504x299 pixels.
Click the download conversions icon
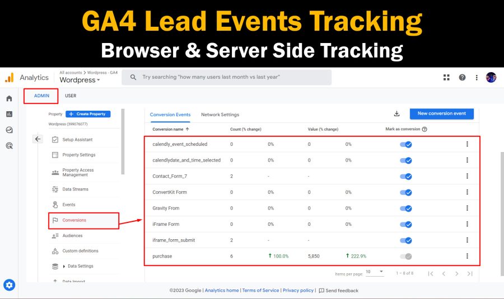tap(396, 113)
